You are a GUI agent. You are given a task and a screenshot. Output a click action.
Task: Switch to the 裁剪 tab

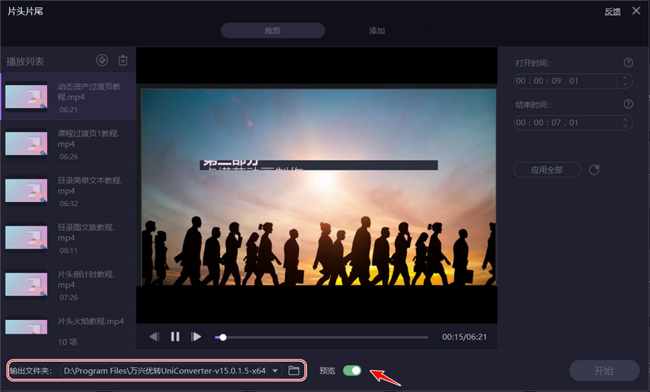[272, 31]
